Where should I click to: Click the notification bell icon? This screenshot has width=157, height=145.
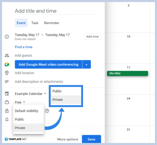click(7, 119)
